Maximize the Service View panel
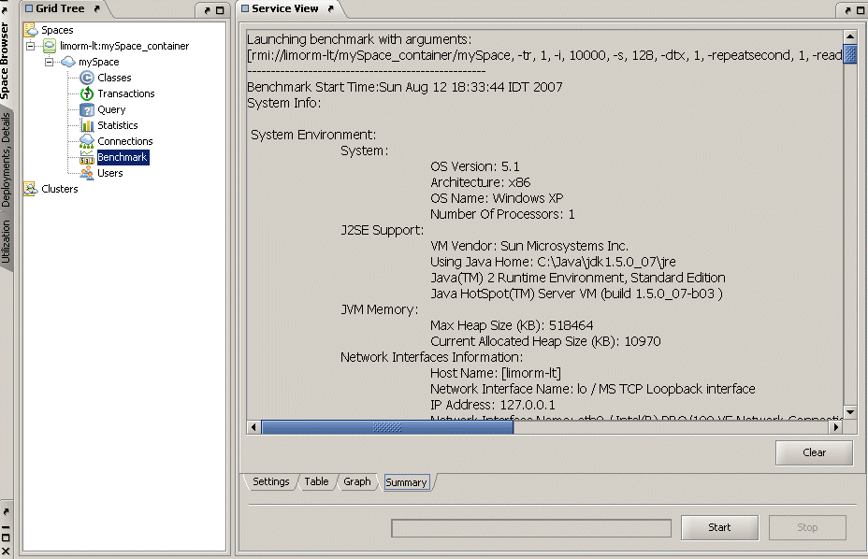868x559 pixels. click(861, 10)
